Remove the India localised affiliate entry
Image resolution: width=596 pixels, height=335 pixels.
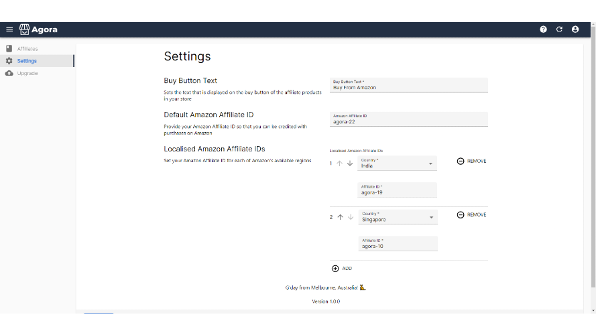click(x=471, y=161)
